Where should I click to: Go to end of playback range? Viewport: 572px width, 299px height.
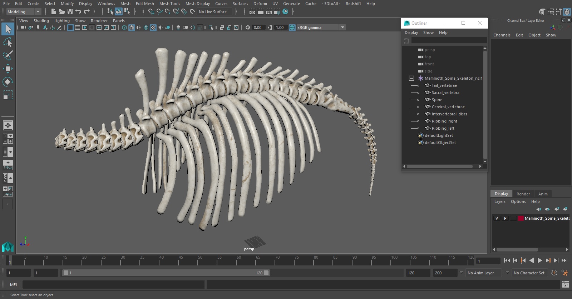click(564, 260)
